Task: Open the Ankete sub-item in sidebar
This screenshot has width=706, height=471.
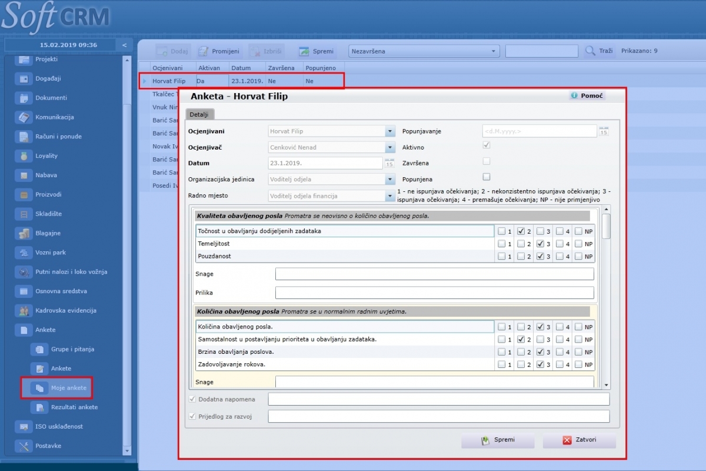Action: point(61,369)
